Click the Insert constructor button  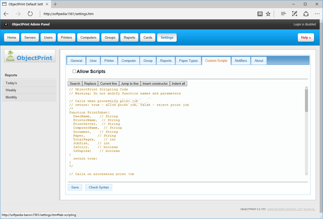point(155,83)
